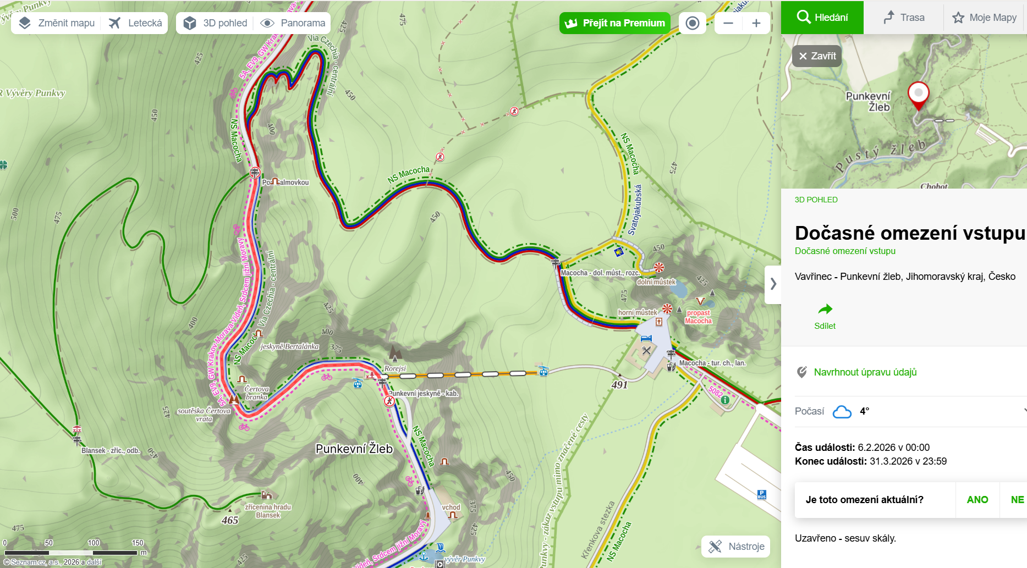Zoom in with the plus button
The height and width of the screenshot is (568, 1027).
coord(756,23)
